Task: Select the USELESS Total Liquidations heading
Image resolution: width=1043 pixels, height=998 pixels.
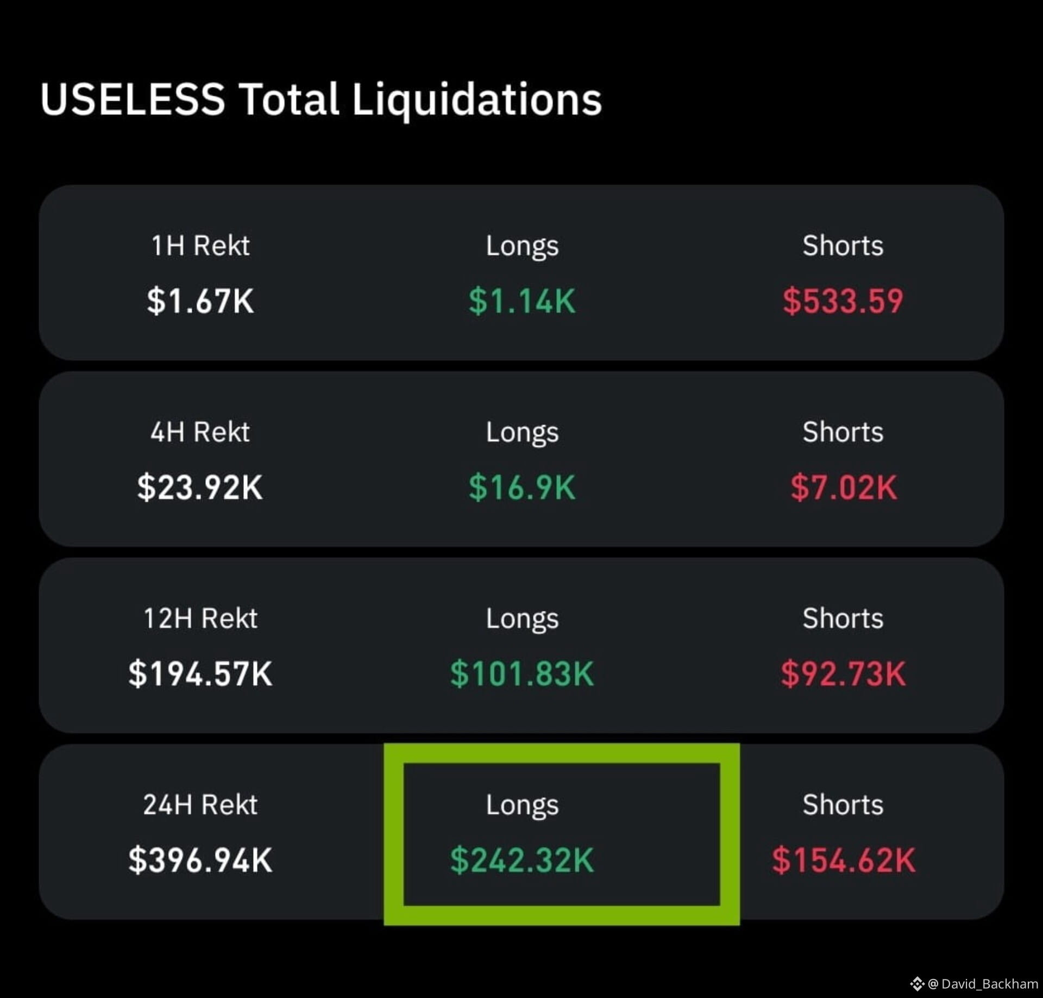Action: 321,99
